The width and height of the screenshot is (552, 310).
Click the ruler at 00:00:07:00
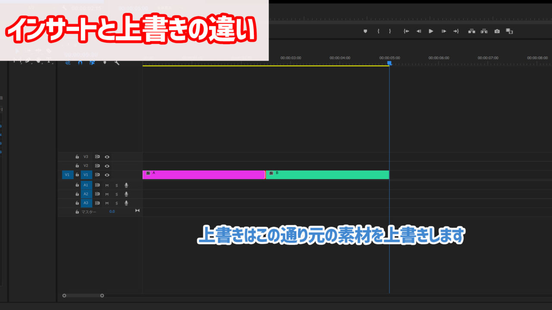pyautogui.click(x=488, y=58)
